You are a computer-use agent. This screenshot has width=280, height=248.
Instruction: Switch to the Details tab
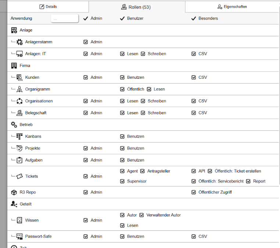point(48,7)
